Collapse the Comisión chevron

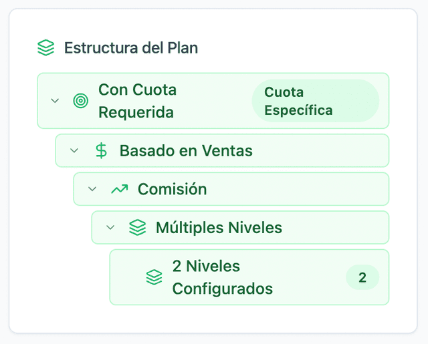pos(92,189)
